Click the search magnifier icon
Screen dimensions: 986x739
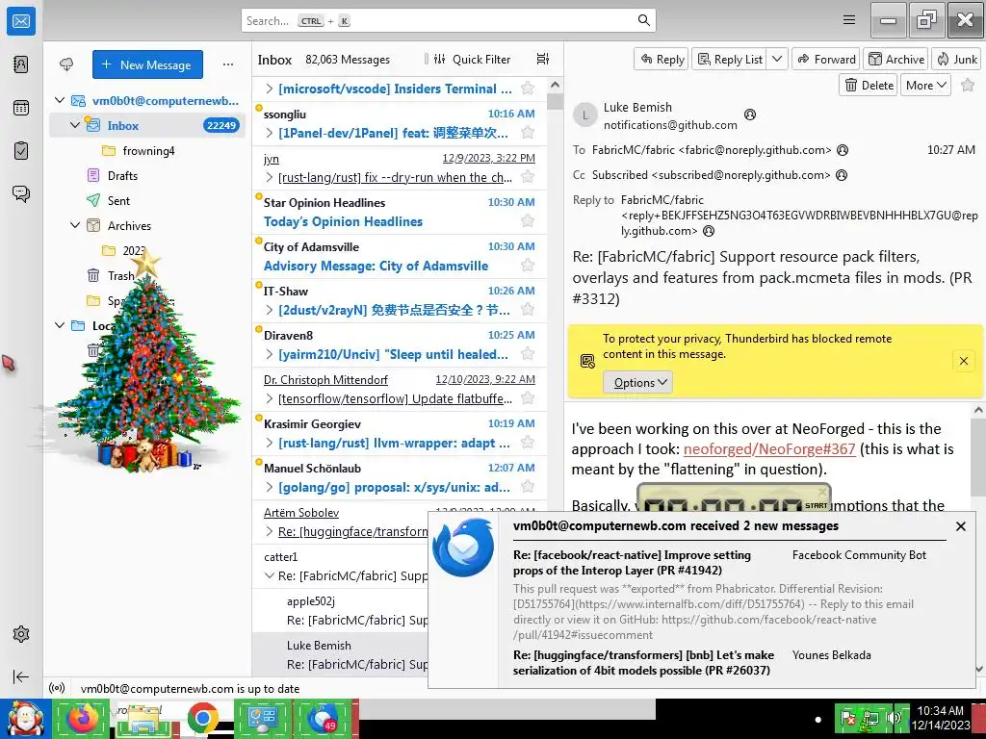click(x=643, y=20)
